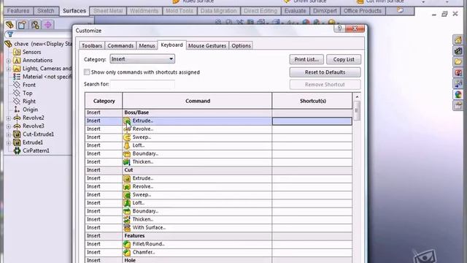Select Boss/Base Revolve command icon
The image size is (467, 263).
tap(127, 129)
